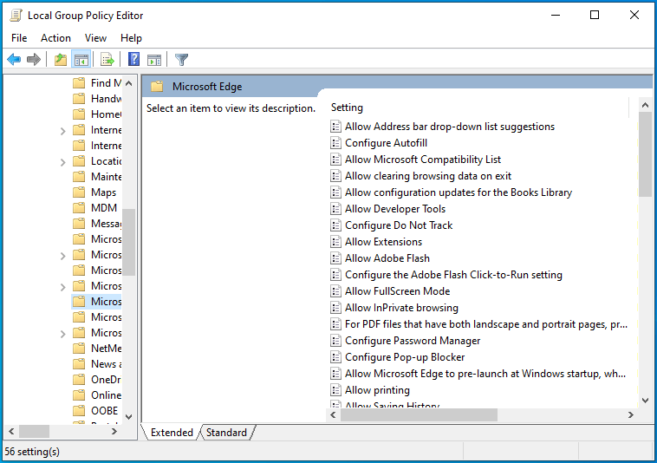Viewport: 657px width, 463px height.
Task: Expand the Micros folder below Messag
Action: tap(63, 256)
